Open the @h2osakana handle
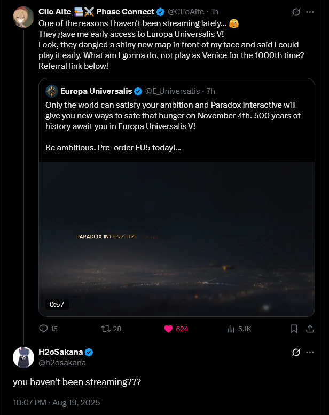 pyautogui.click(x=62, y=363)
